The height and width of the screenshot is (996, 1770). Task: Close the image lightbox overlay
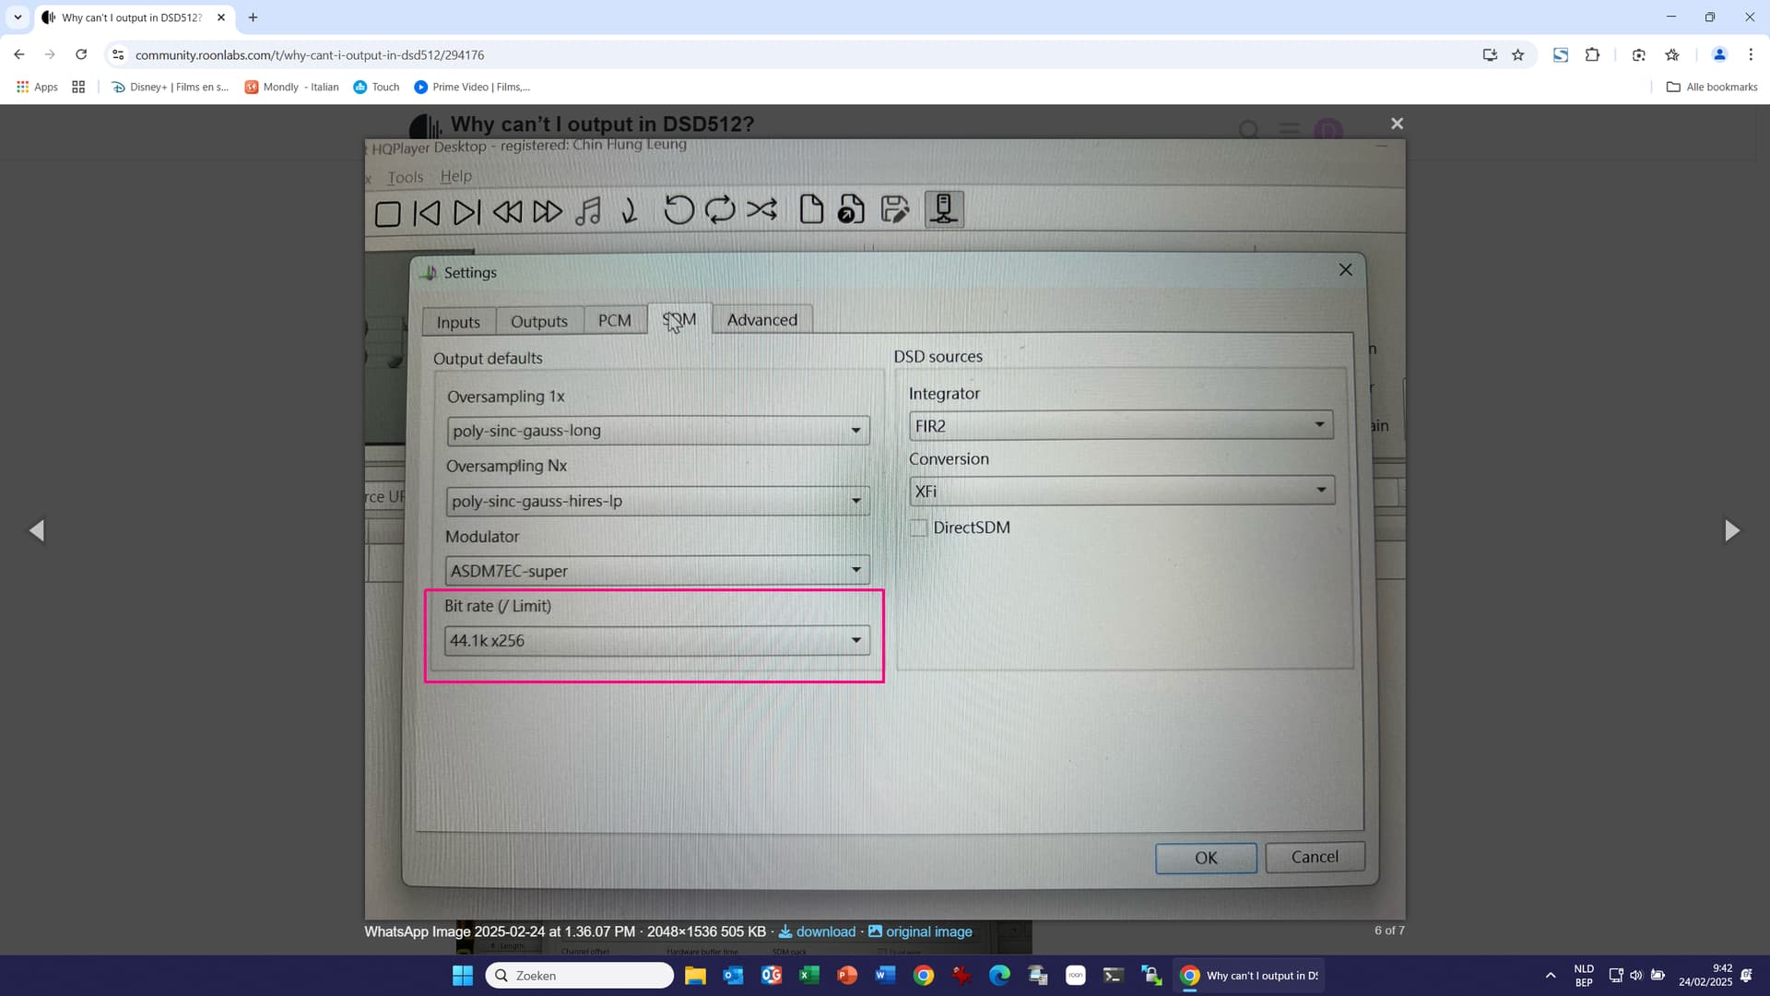pyautogui.click(x=1397, y=124)
